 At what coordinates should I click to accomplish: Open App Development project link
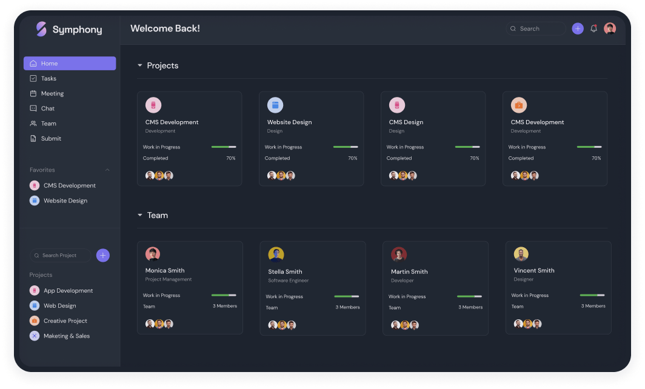68,291
